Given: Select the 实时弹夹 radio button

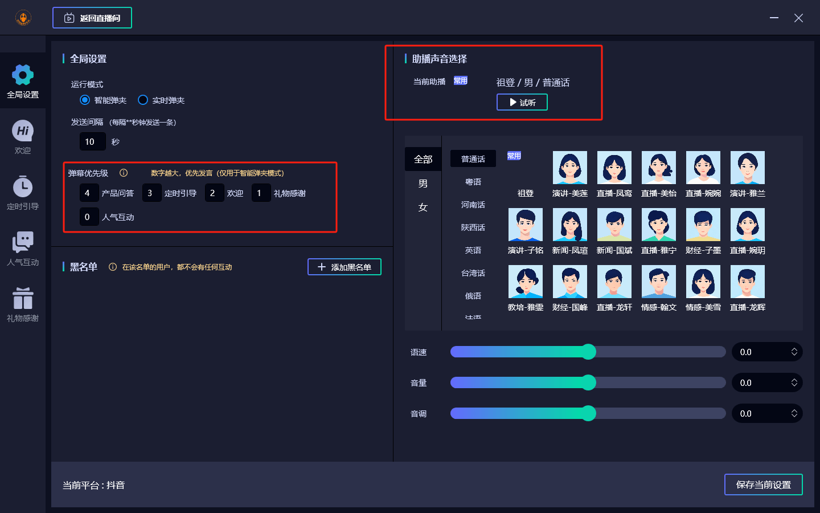Looking at the screenshot, I should coord(143,100).
